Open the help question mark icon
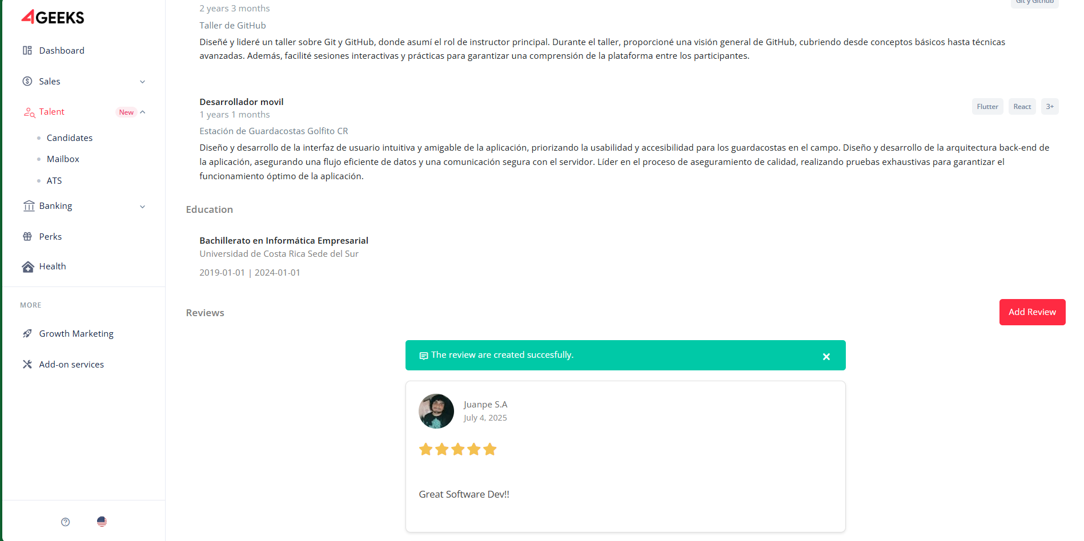The width and height of the screenshot is (1084, 541). (66, 522)
